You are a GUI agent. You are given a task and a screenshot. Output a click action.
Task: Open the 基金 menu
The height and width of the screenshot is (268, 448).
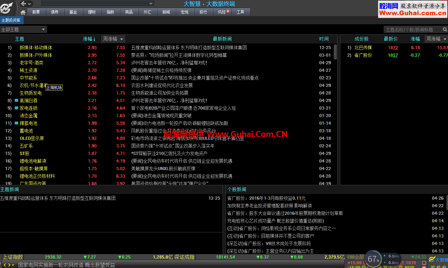[73, 12]
